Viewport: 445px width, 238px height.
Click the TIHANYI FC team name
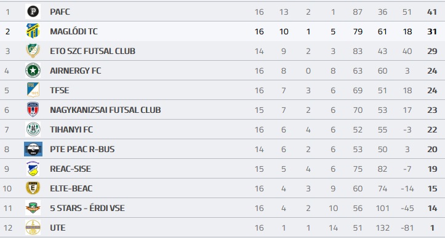point(71,129)
